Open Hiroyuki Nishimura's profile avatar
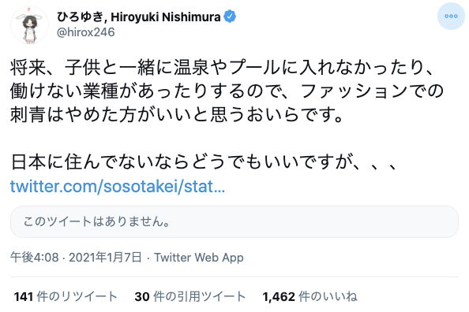 [29, 25]
